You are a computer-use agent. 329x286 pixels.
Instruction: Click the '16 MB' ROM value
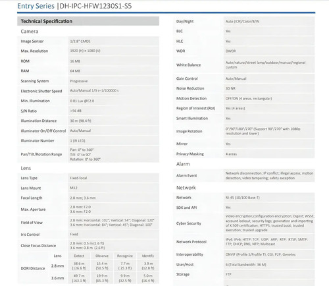point(75,61)
